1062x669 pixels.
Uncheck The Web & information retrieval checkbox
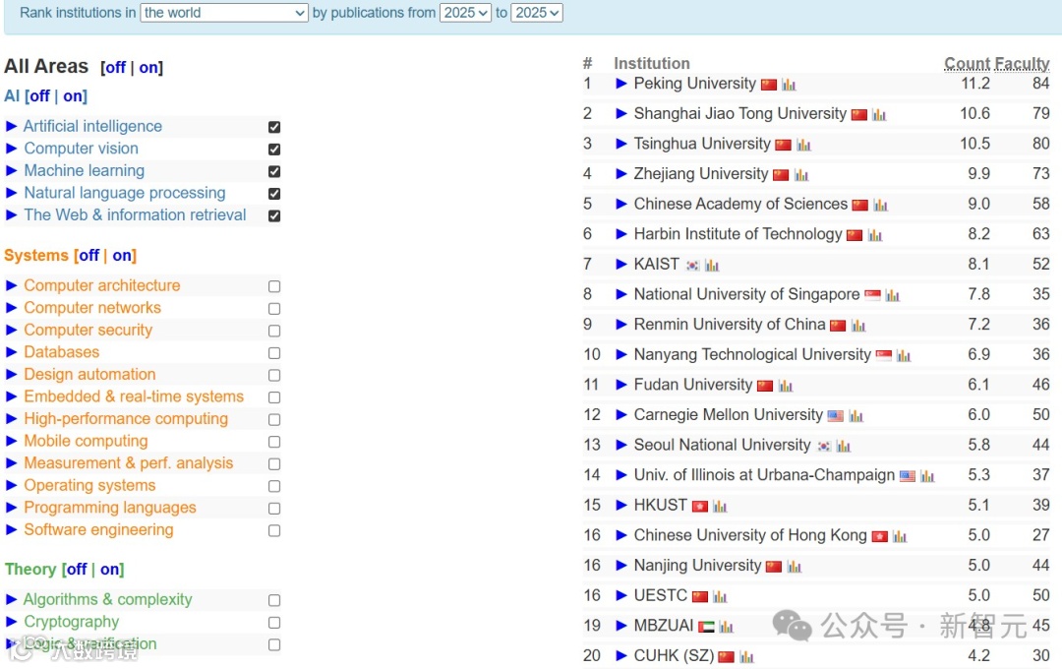(x=274, y=215)
